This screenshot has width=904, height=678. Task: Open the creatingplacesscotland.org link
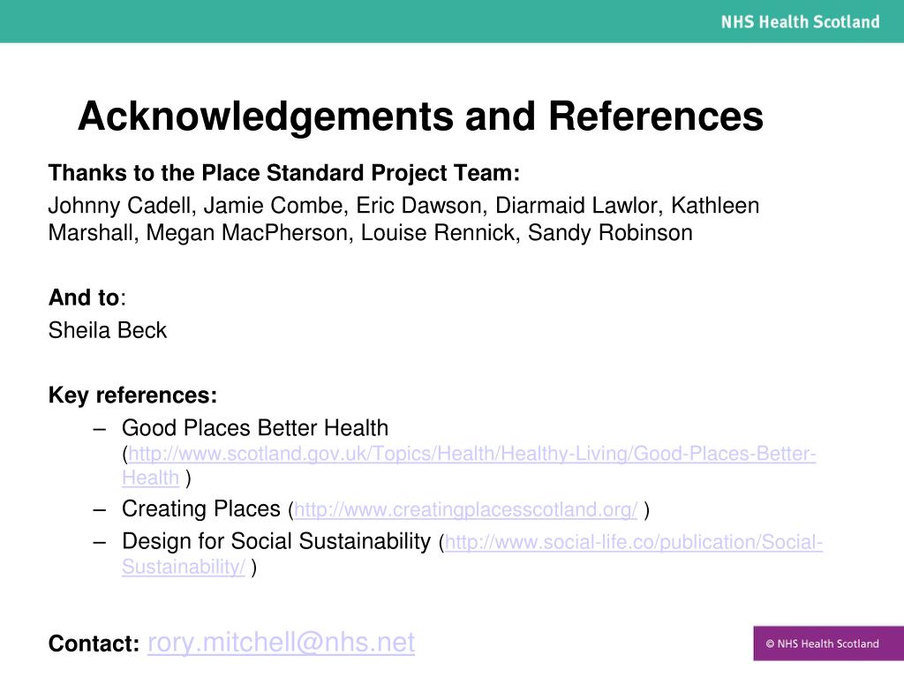click(465, 509)
